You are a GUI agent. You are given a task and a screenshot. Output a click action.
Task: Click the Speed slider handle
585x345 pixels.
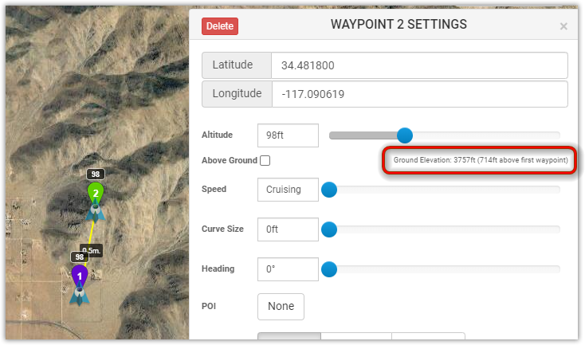pos(329,190)
